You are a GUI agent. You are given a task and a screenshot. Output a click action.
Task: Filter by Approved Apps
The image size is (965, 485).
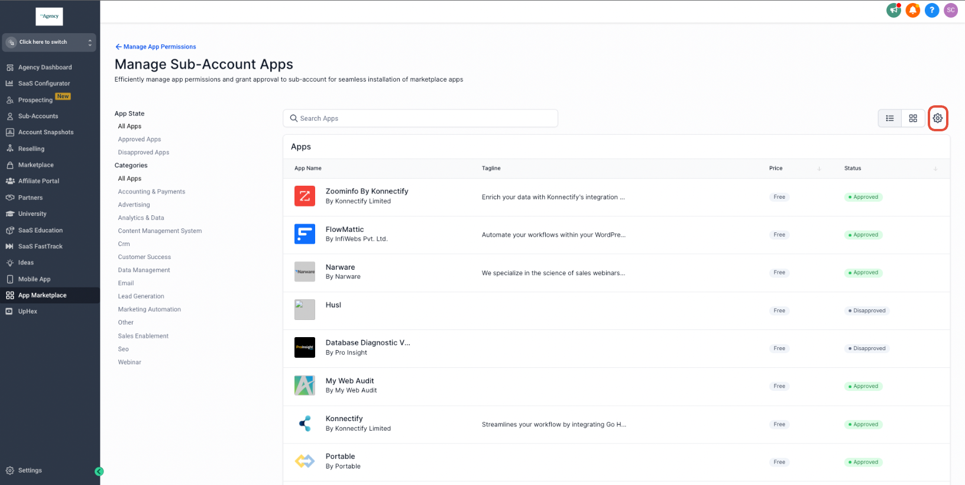click(x=140, y=140)
